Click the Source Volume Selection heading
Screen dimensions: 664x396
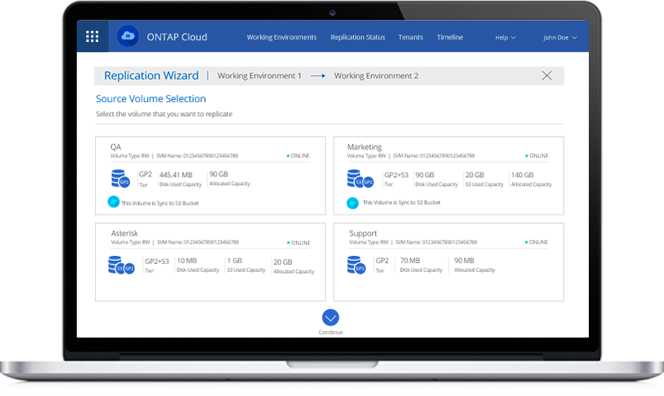(150, 99)
